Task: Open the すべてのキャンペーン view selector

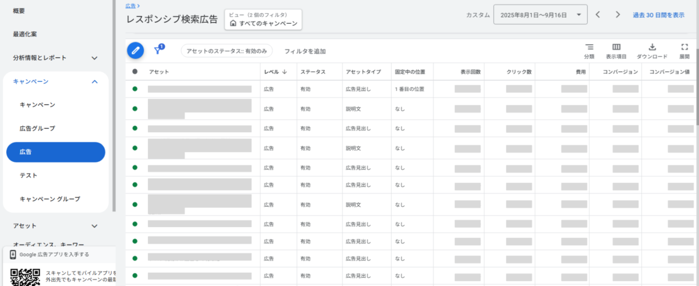Action: [x=263, y=19]
